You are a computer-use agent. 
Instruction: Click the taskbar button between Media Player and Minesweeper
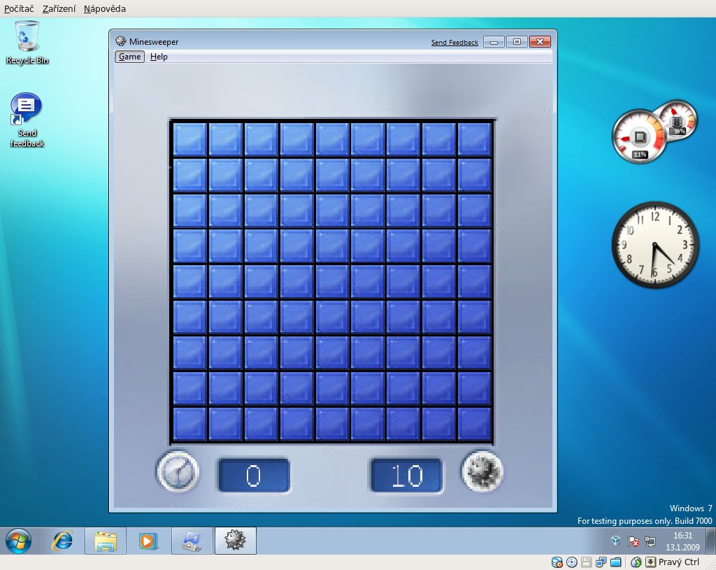pyautogui.click(x=192, y=541)
